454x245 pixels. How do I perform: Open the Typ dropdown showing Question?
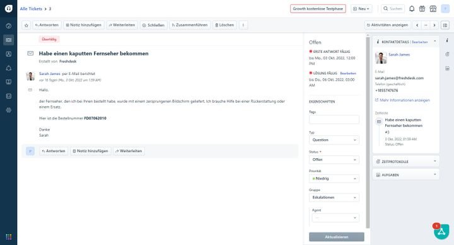(334, 140)
